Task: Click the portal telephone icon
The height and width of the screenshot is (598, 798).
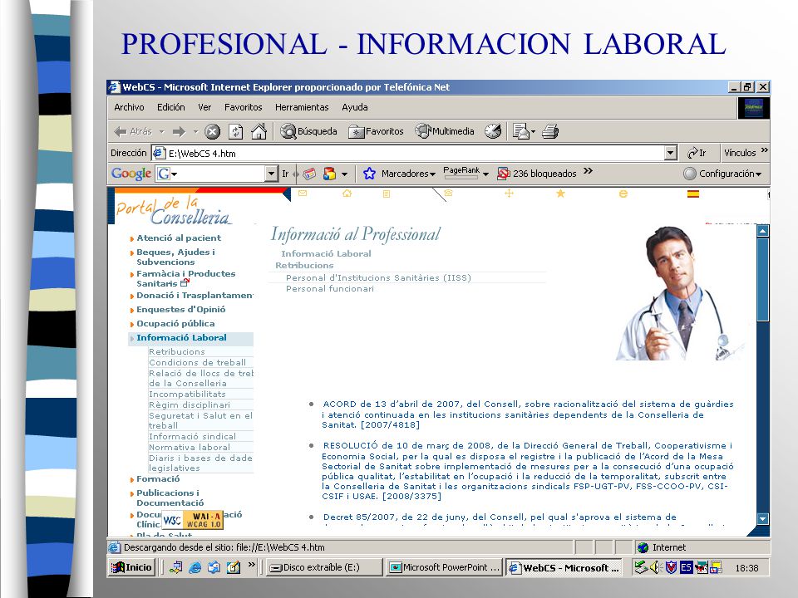Action: [x=448, y=193]
